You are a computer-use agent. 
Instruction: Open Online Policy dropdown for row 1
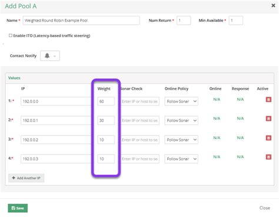tap(181, 101)
